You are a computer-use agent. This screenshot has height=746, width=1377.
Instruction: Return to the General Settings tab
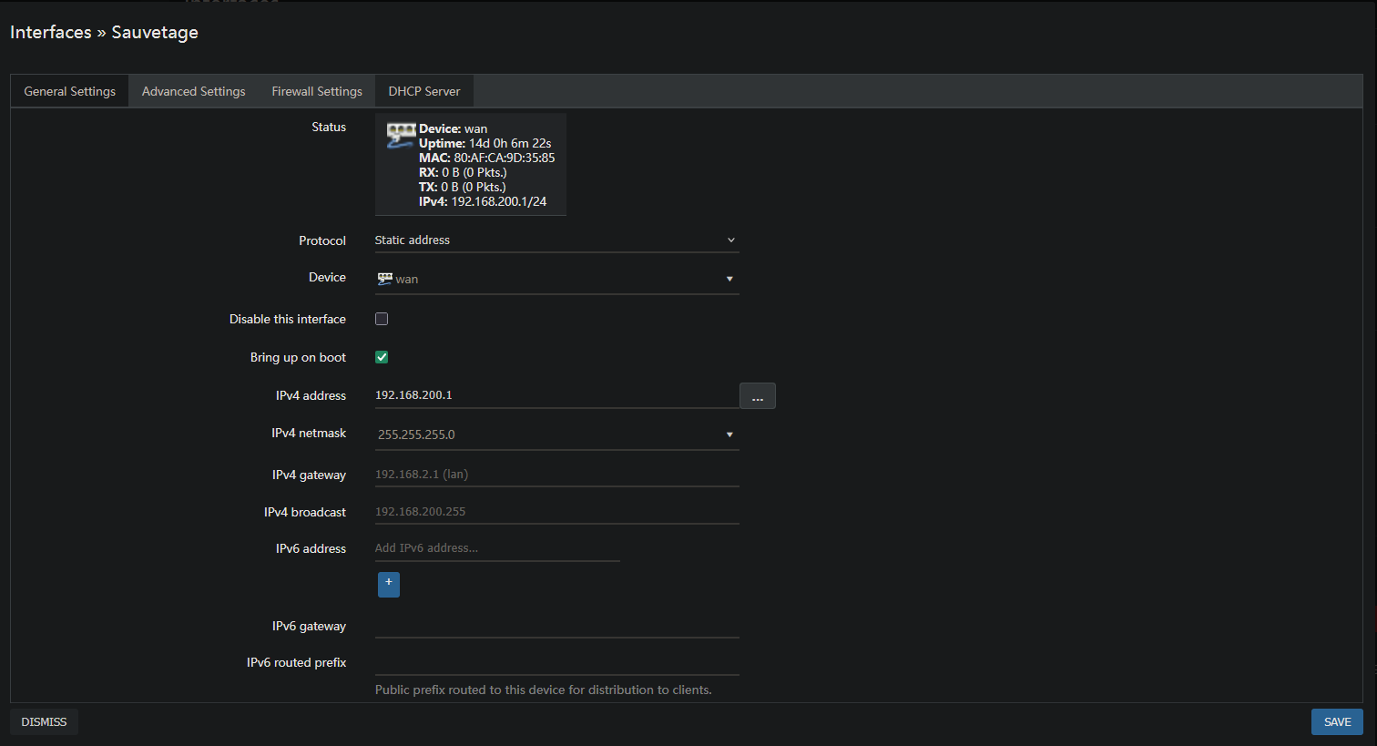pos(69,90)
